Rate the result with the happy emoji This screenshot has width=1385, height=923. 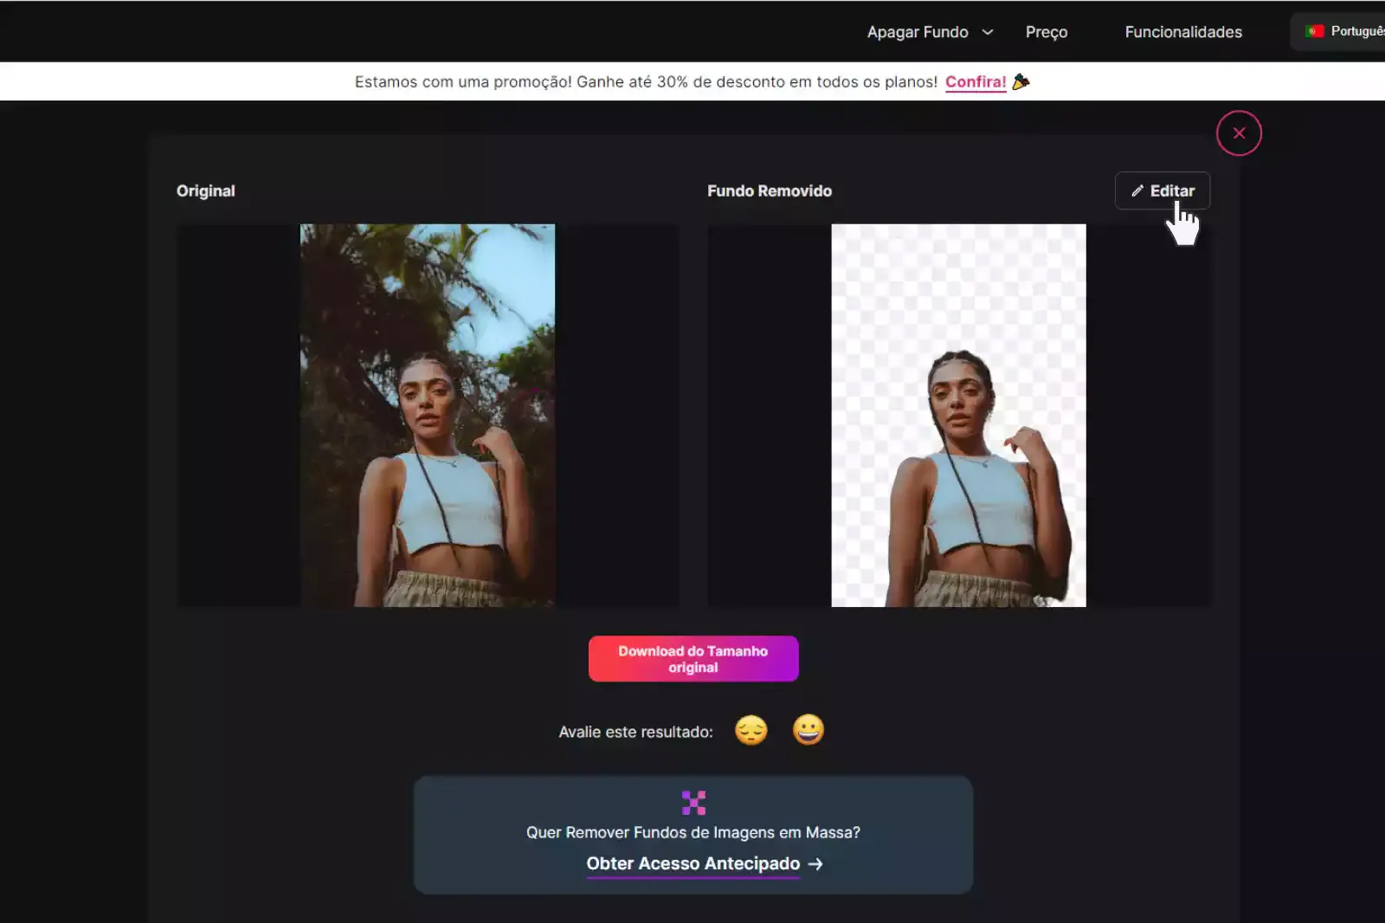pyautogui.click(x=808, y=730)
